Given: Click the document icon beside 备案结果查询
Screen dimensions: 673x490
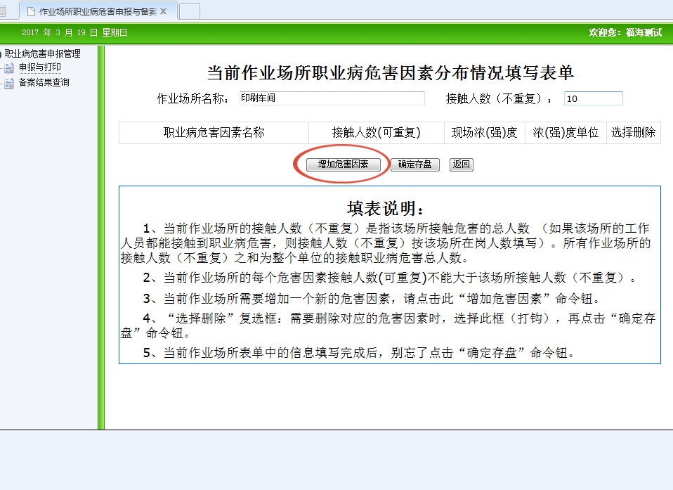Looking at the screenshot, I should click(x=8, y=83).
